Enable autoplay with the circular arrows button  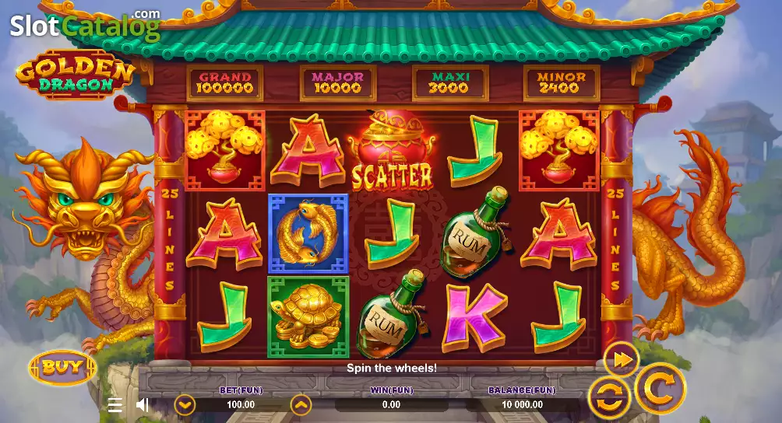pyautogui.click(x=609, y=397)
